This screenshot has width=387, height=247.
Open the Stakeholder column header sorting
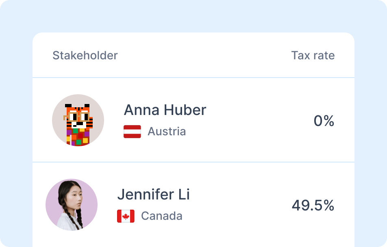click(x=85, y=55)
